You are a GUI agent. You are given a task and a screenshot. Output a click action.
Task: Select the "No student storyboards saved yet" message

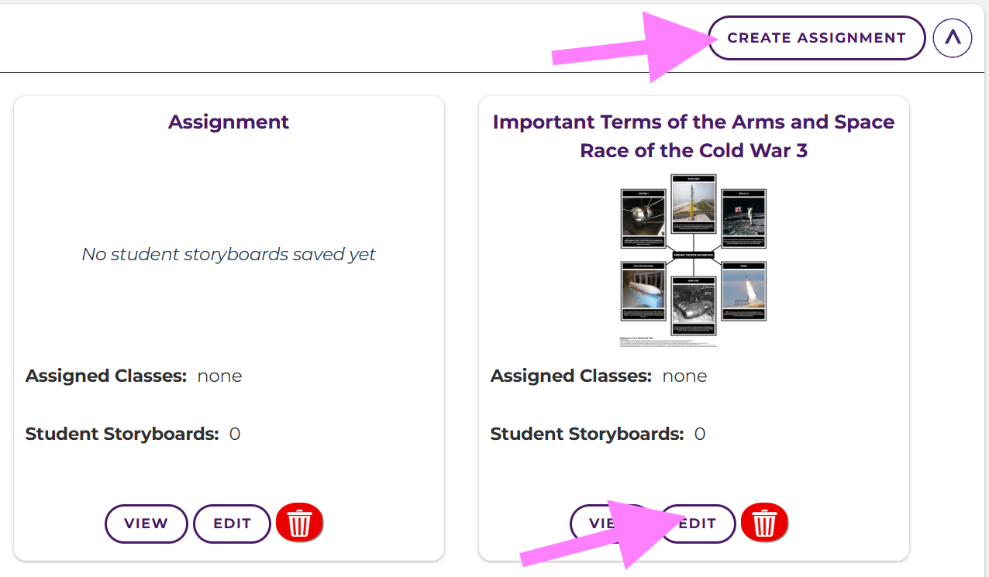click(x=229, y=254)
